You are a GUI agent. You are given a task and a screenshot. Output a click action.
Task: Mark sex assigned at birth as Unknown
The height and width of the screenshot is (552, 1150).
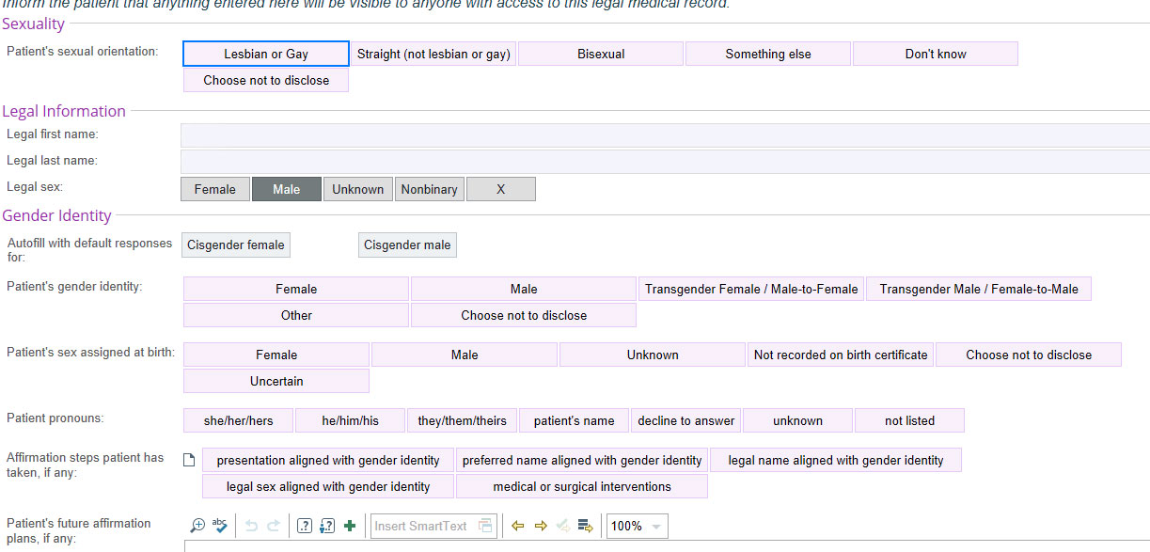tap(653, 355)
